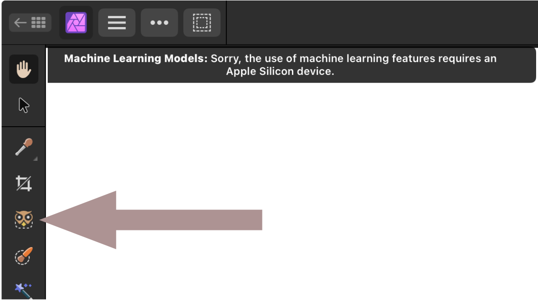Click the Flood Select magic wand tool

pyautogui.click(x=24, y=291)
